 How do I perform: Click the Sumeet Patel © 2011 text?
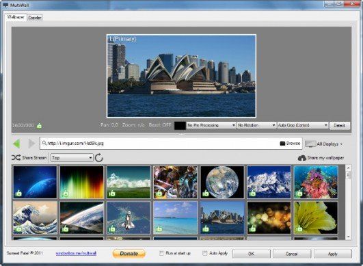tap(25, 253)
